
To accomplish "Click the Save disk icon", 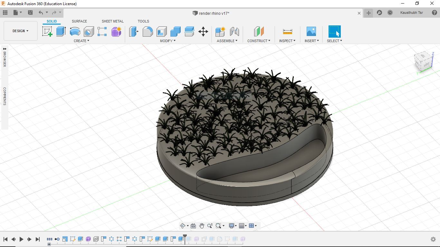I will point(30,13).
